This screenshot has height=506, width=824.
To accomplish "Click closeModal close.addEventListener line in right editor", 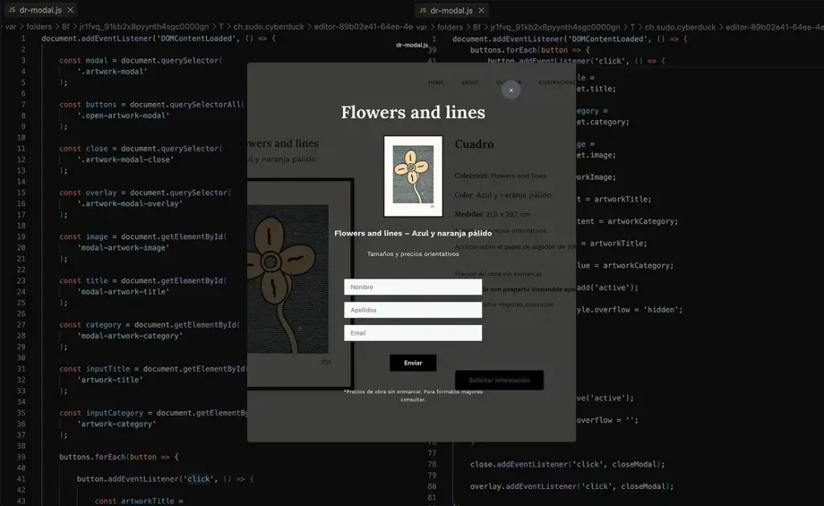I will [567, 464].
